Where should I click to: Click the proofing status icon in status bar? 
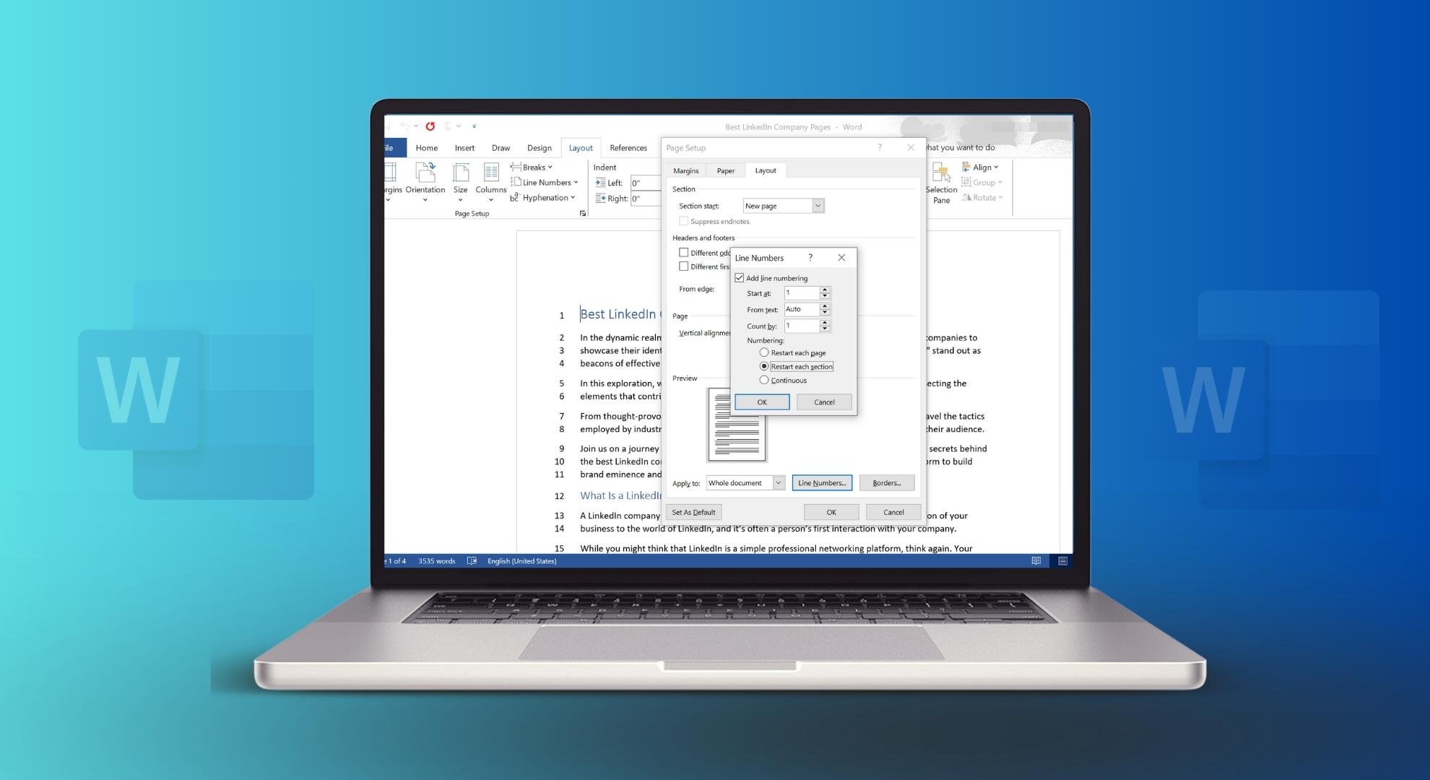472,561
